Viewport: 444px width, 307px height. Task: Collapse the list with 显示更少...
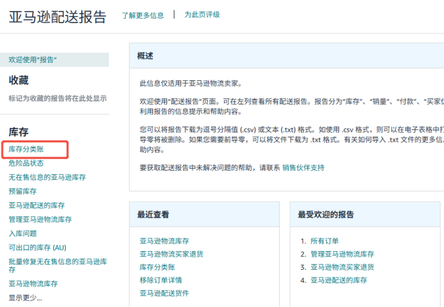25,298
